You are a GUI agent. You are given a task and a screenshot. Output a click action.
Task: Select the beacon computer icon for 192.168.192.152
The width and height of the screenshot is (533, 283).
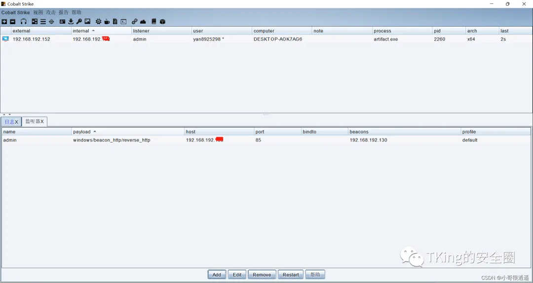[5, 39]
